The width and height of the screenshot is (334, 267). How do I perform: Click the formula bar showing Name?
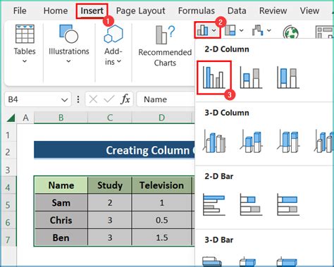(x=166, y=99)
